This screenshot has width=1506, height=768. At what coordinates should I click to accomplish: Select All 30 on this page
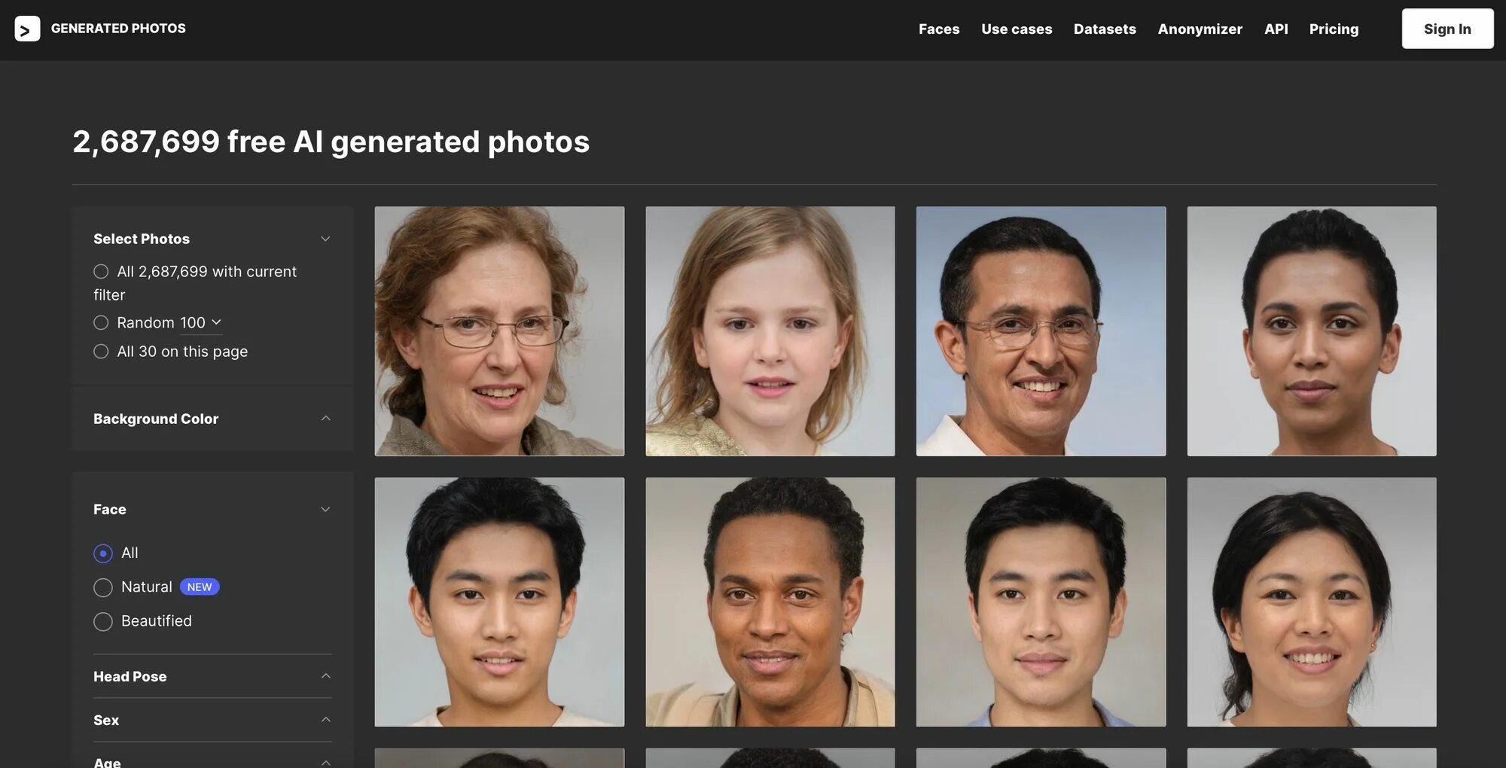[101, 351]
